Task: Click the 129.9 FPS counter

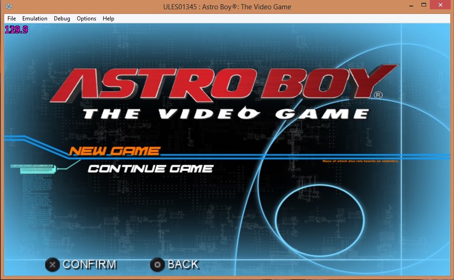Action: tap(16, 30)
